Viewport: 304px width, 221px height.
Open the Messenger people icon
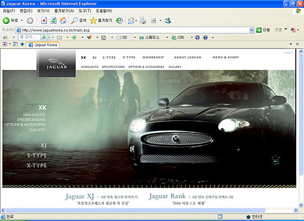(167, 20)
